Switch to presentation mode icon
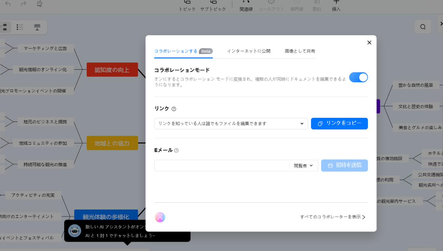The width and height of the screenshot is (443, 251). (x=37, y=27)
